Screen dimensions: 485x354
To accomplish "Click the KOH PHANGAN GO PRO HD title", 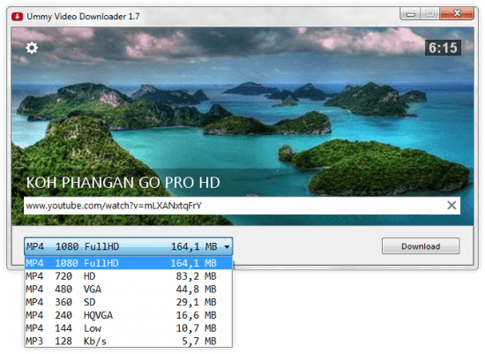I will point(123,183).
